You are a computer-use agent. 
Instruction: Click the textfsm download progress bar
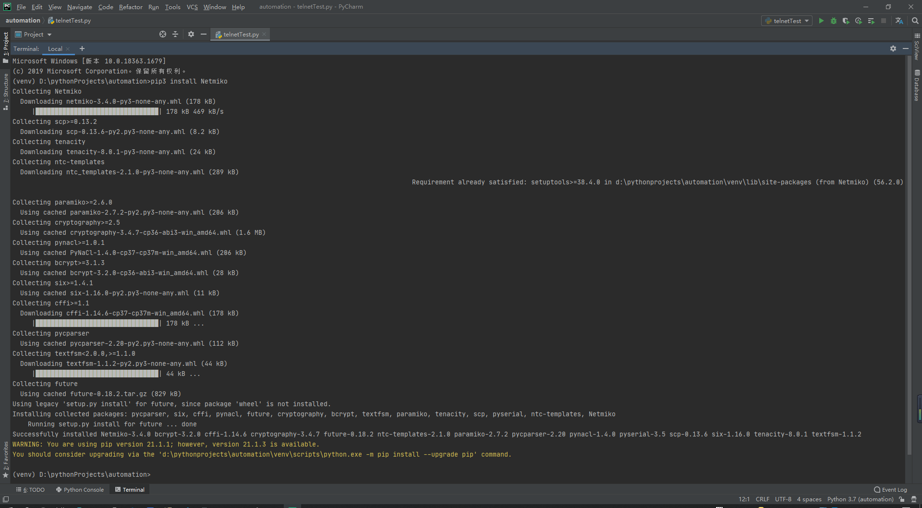[x=97, y=374]
